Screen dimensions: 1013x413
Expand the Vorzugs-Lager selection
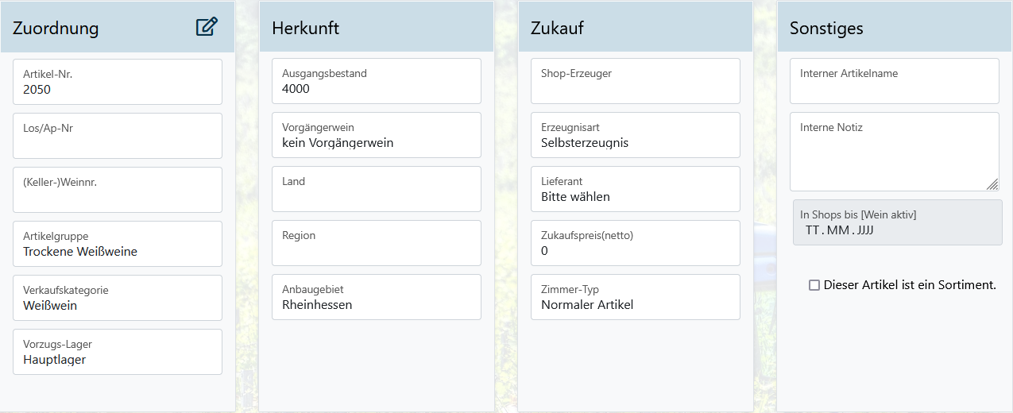(118, 352)
